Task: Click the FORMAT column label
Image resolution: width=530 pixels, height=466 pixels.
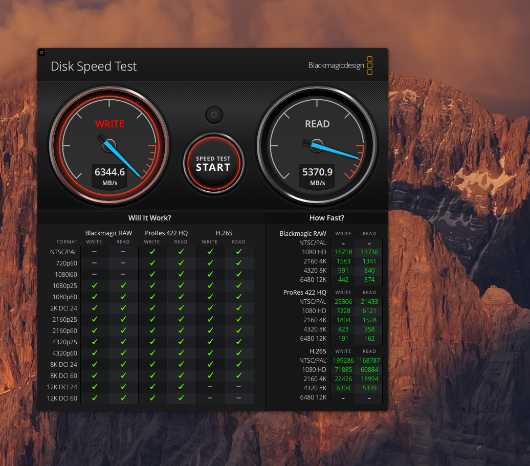Action: pos(67,242)
